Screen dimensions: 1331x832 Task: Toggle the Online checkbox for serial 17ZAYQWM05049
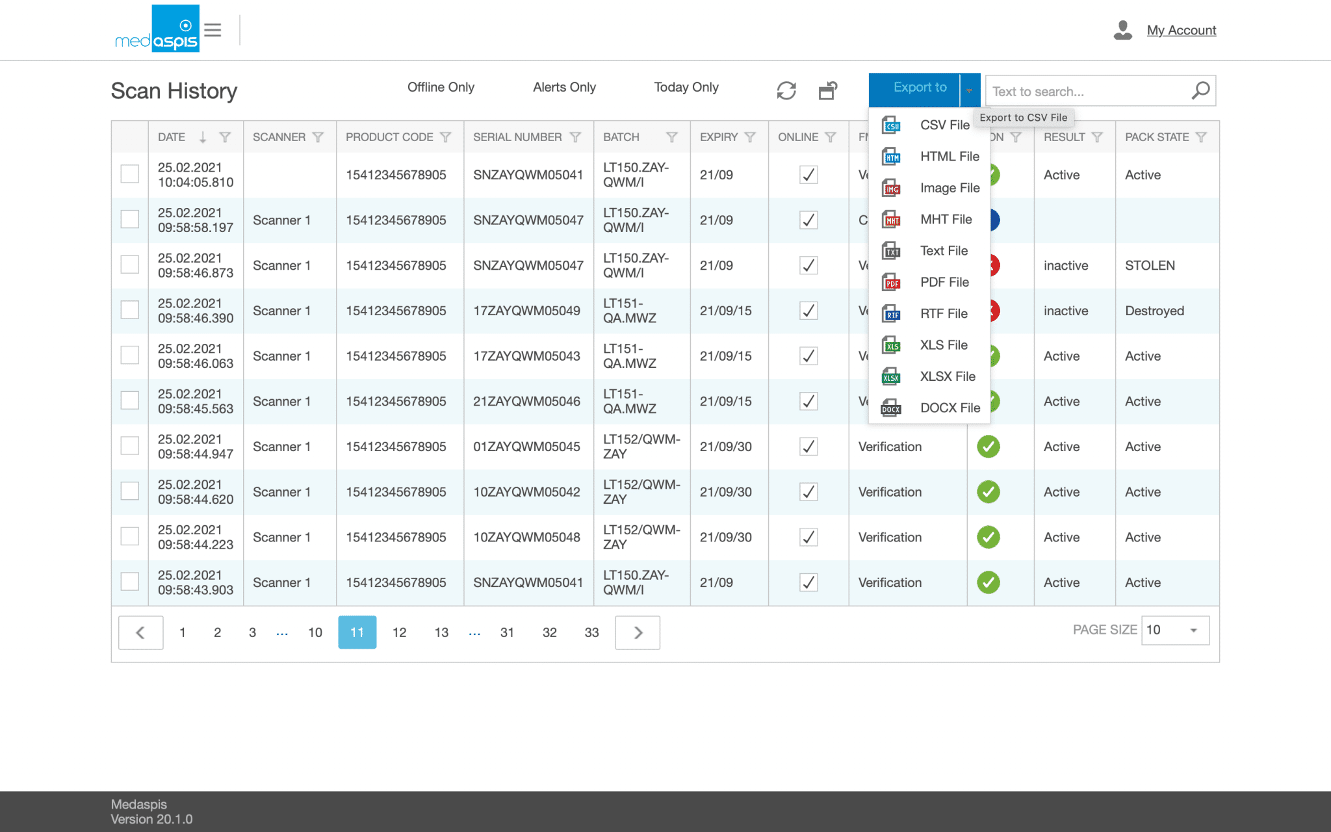[807, 311]
